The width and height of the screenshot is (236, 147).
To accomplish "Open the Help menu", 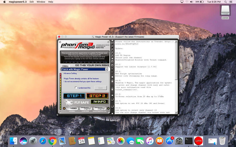I will [x=51, y=2].
